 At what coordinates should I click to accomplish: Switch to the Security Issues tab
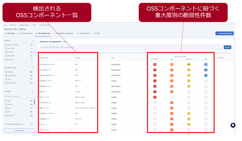(x=27, y=33)
